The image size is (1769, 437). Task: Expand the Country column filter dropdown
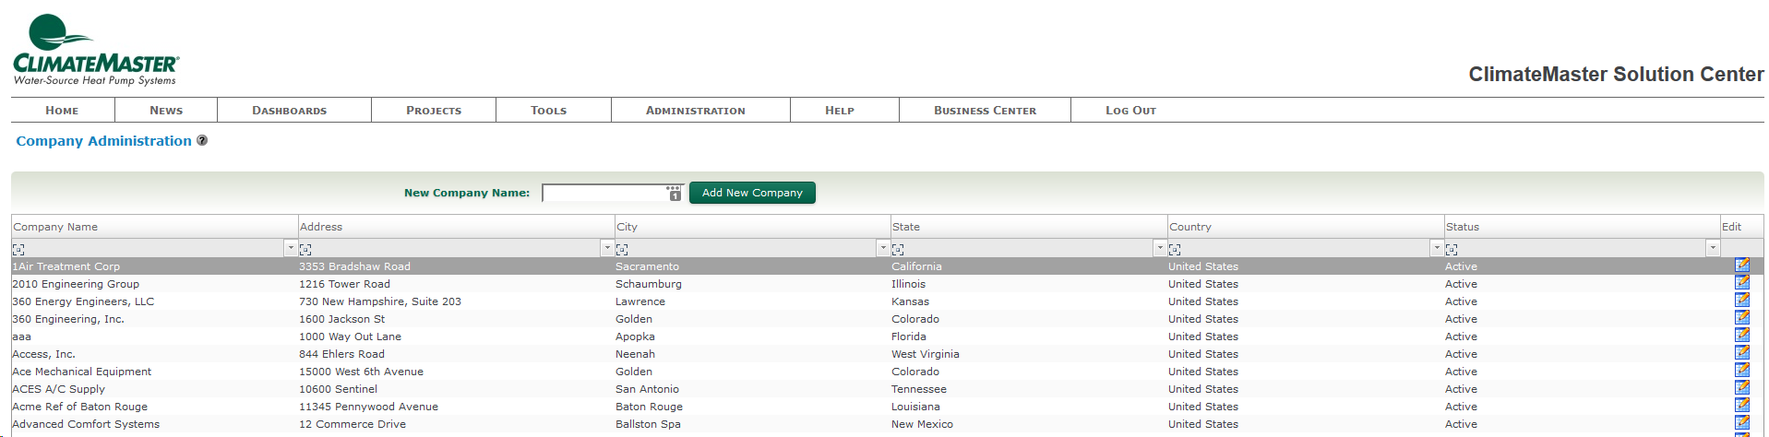pos(1436,248)
